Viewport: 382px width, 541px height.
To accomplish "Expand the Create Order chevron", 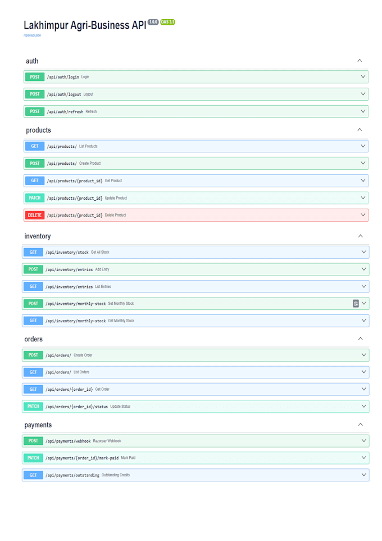I will tap(363, 355).
